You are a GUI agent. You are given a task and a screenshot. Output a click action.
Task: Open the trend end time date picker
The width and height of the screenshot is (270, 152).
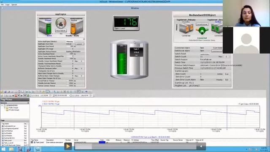point(92,95)
